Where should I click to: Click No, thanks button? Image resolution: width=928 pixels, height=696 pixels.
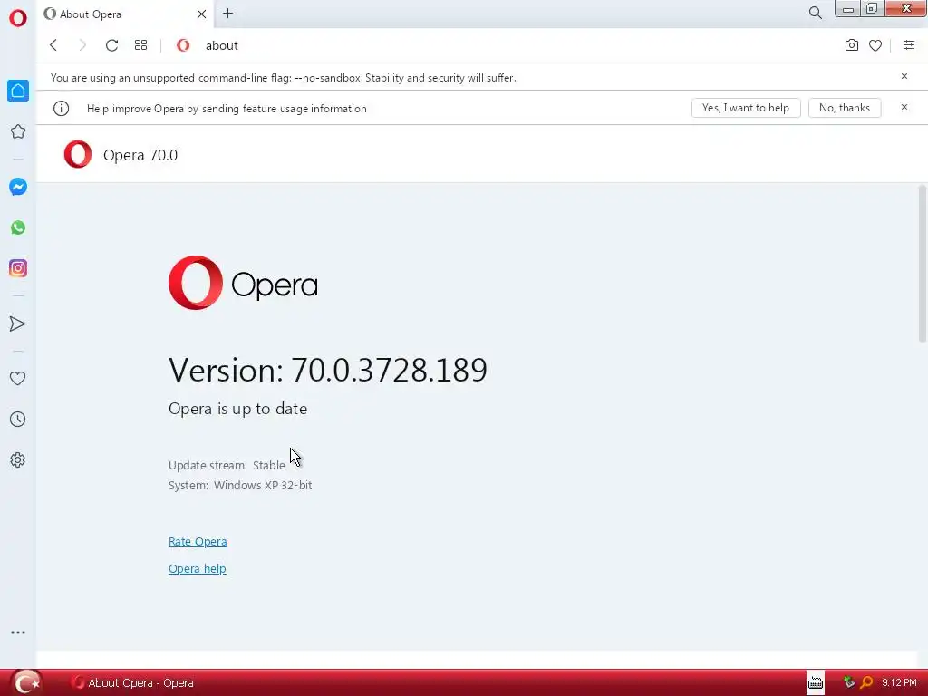(x=845, y=108)
